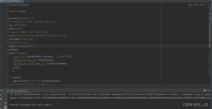Click the "set 1 {}" format line
The image size is (212, 109).
pyautogui.click(x=42, y=57)
